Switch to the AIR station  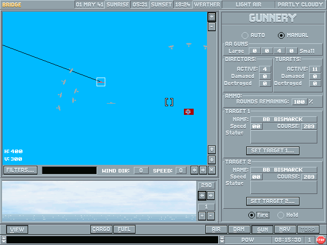[x=216, y=229]
